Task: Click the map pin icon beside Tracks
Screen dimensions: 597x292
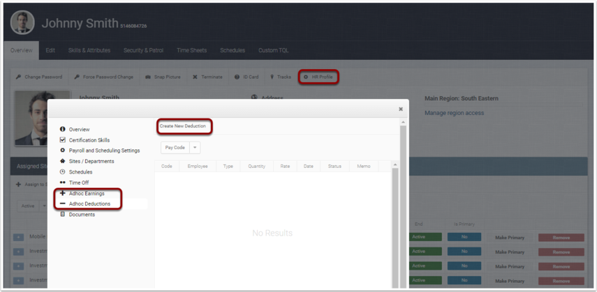Action: [272, 77]
